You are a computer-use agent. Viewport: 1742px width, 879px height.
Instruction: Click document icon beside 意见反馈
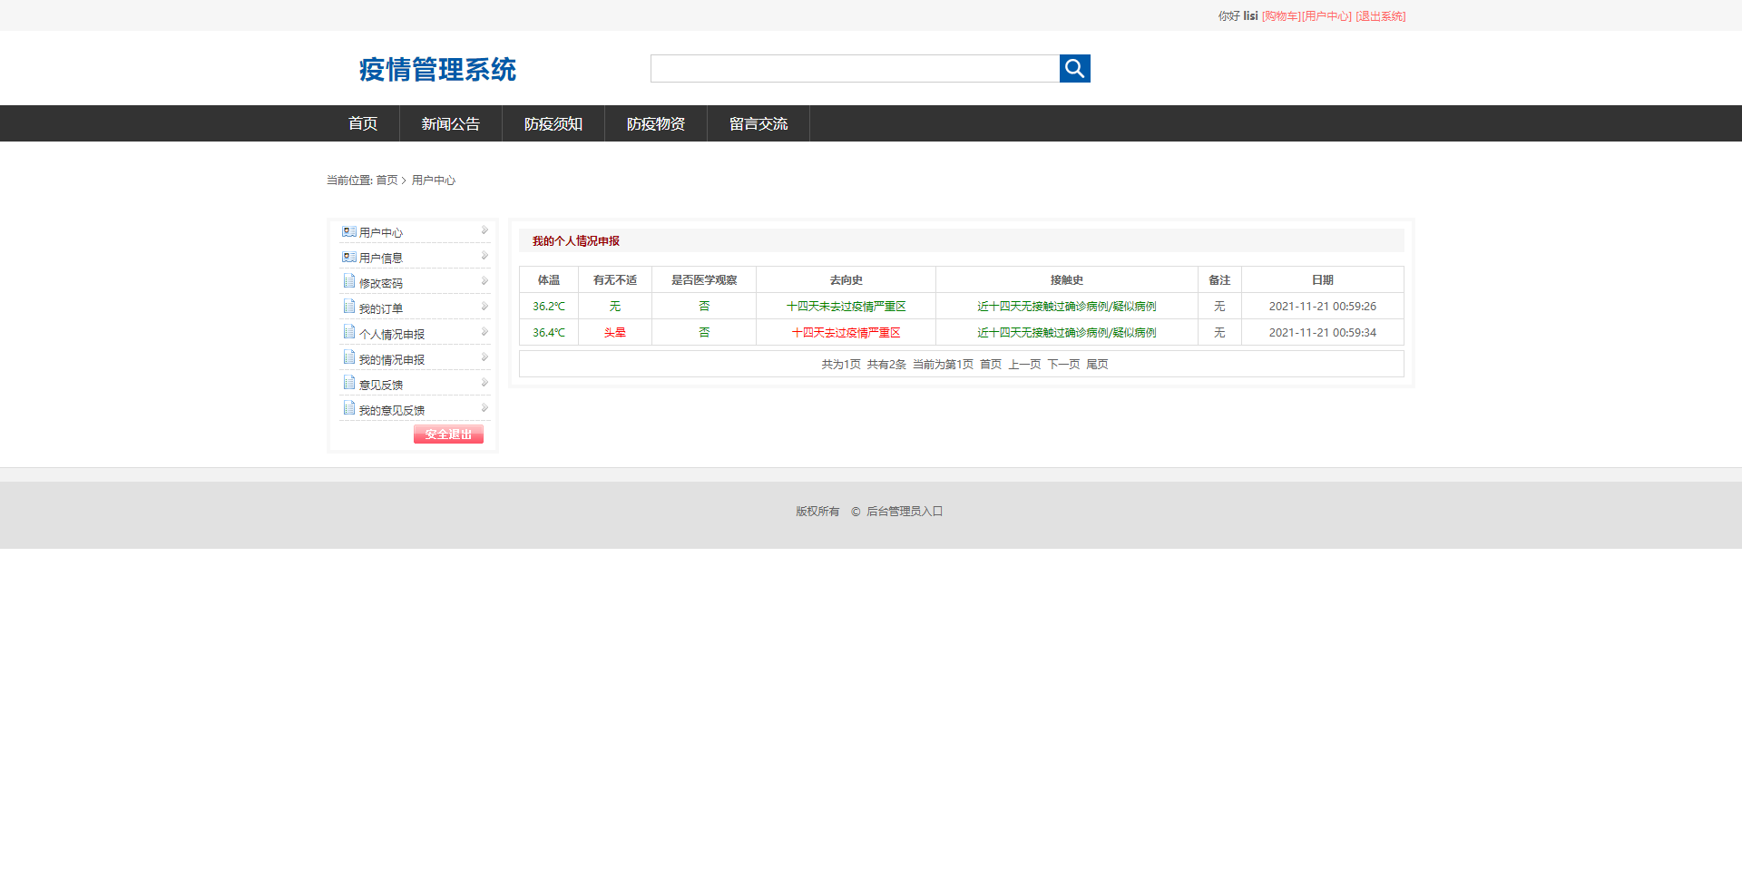(349, 383)
